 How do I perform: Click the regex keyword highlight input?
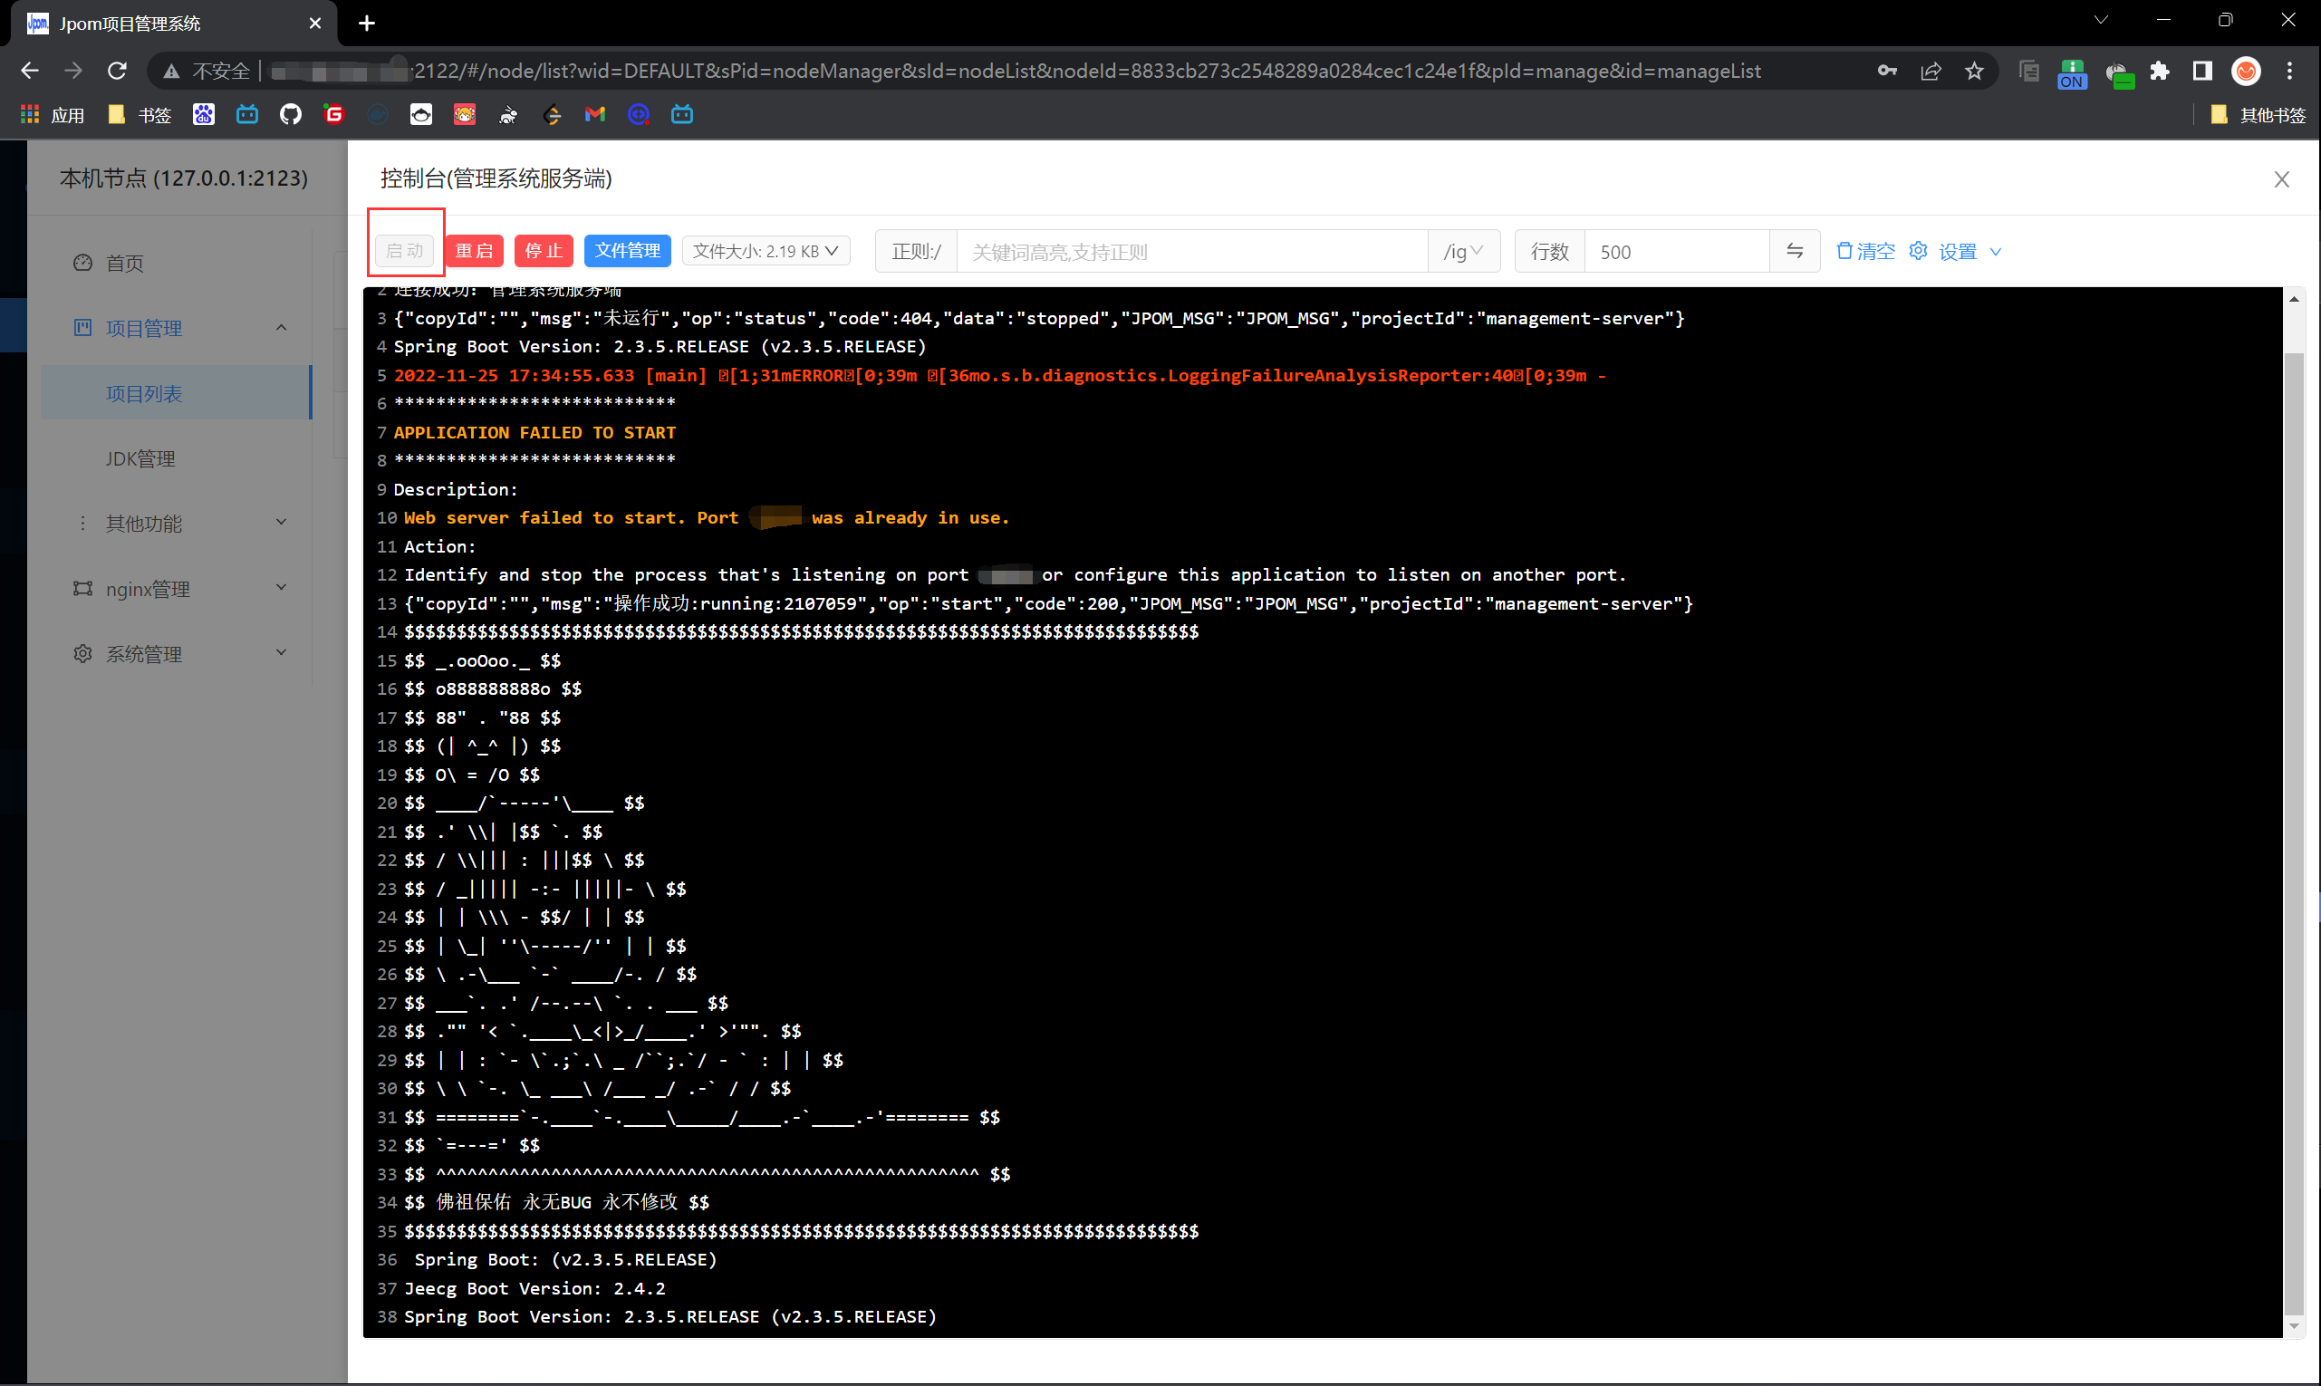1191,252
